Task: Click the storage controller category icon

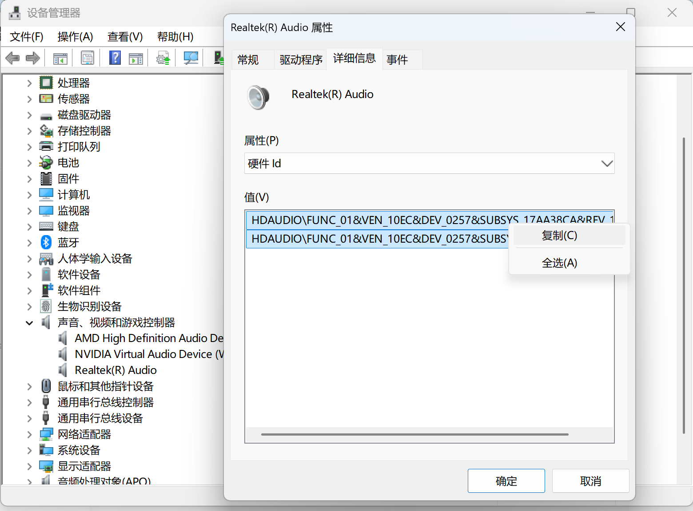Action: pyautogui.click(x=46, y=130)
